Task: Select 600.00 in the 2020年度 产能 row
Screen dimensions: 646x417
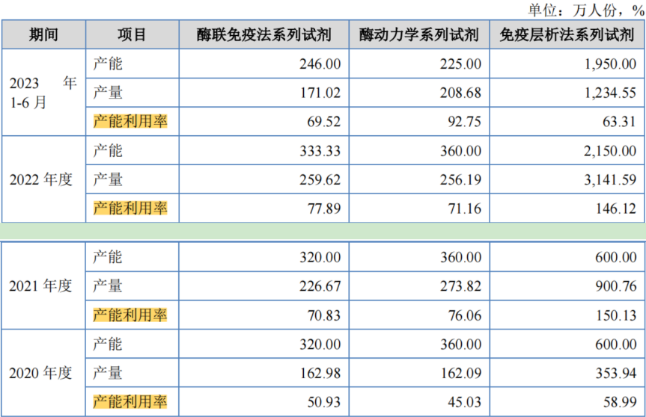Action: coord(616,345)
